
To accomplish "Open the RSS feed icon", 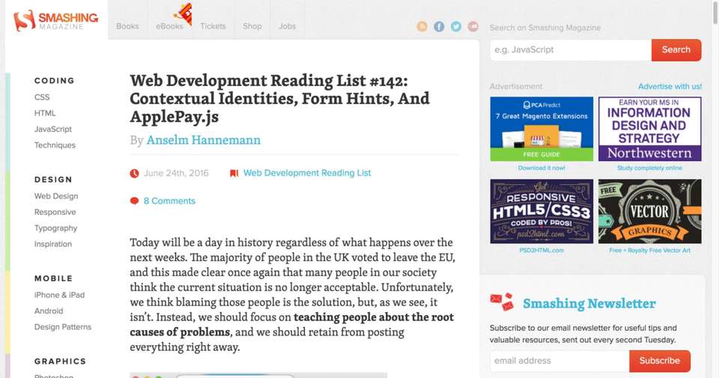I will 422,26.
